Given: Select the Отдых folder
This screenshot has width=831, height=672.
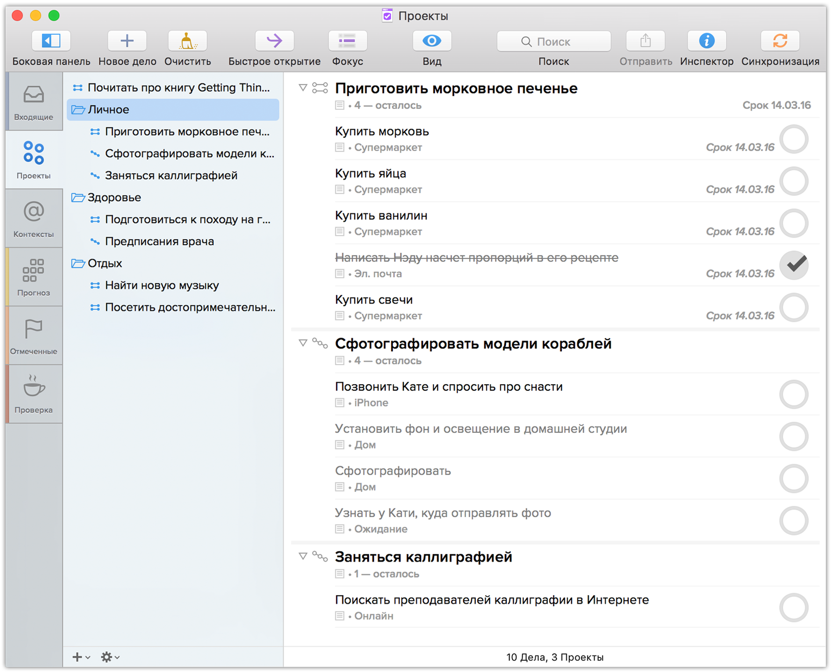Looking at the screenshot, I should [x=173, y=263].
